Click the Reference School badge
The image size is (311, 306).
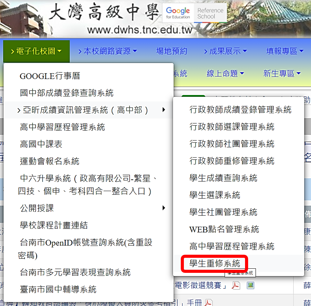tap(211, 13)
